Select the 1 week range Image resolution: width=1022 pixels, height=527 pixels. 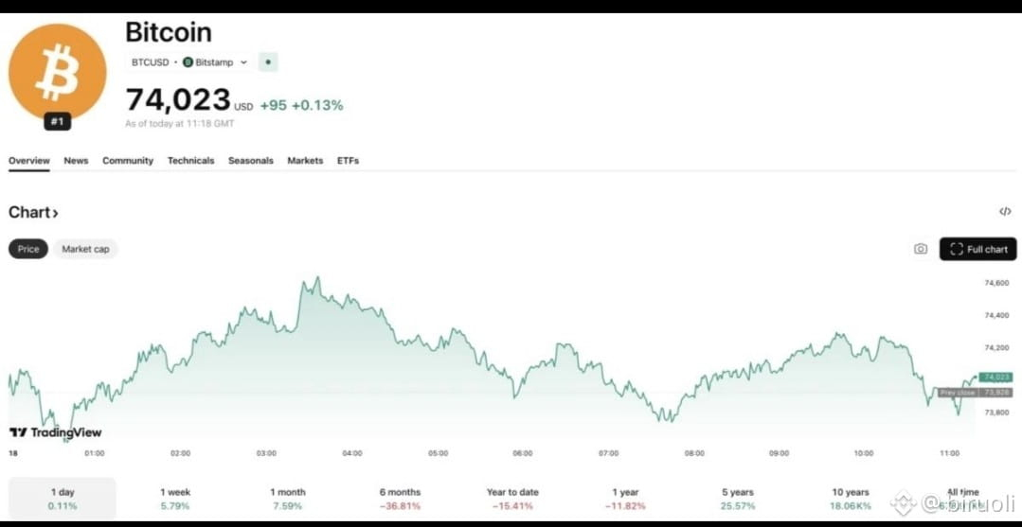pyautogui.click(x=174, y=499)
